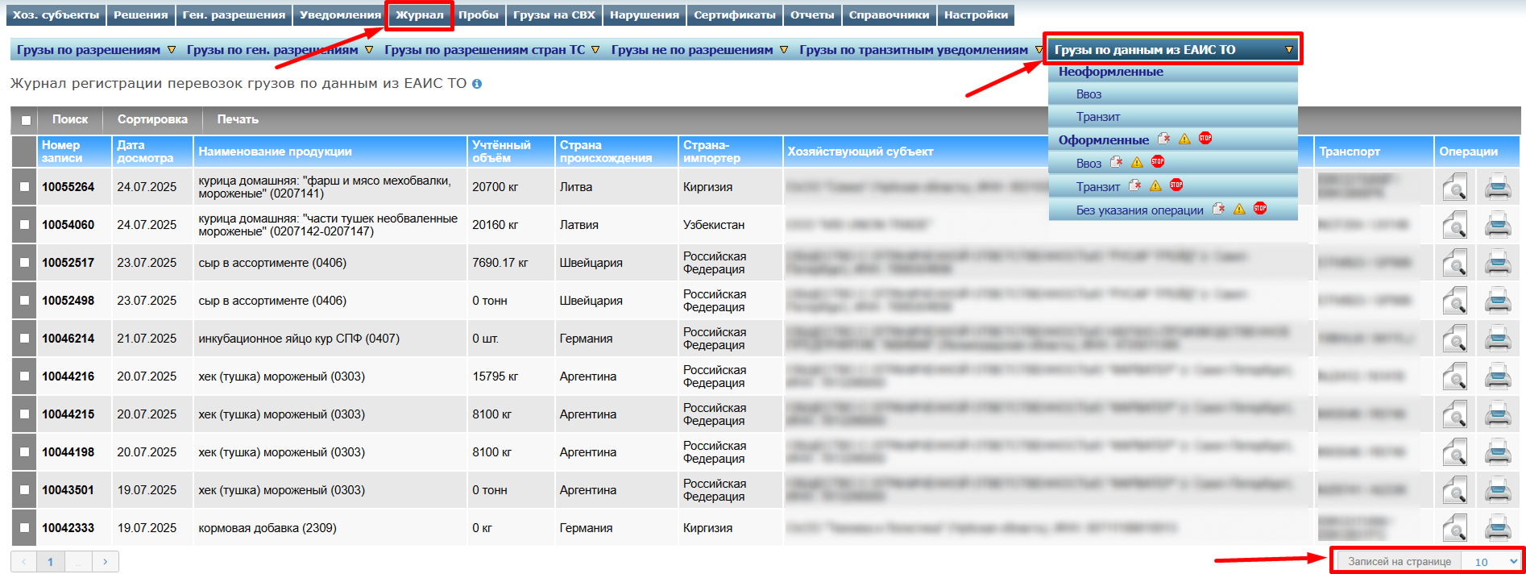1526x574 pixels.
Task: Go to next page arrow in pagination
Action: point(105,561)
